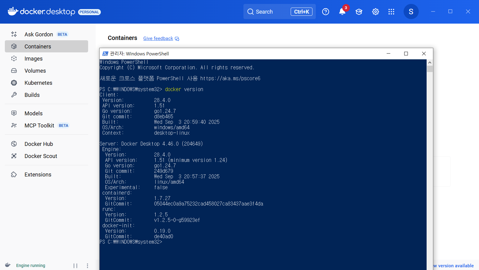Open Ask Gordon in sidebar
This screenshot has height=270, width=479.
[x=46, y=34]
